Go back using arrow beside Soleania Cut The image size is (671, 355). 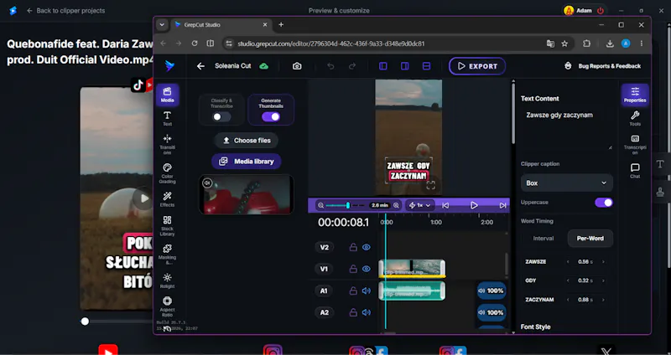(x=200, y=66)
